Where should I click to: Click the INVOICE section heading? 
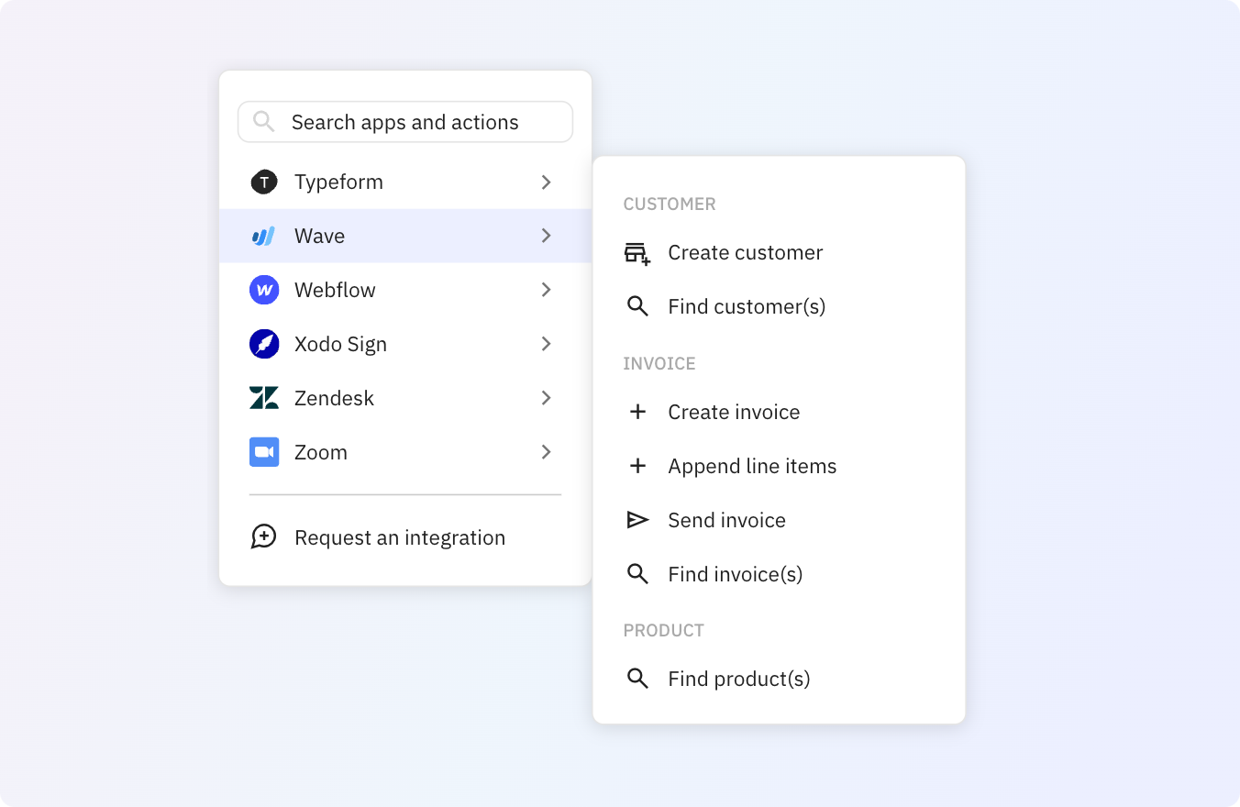coord(659,364)
